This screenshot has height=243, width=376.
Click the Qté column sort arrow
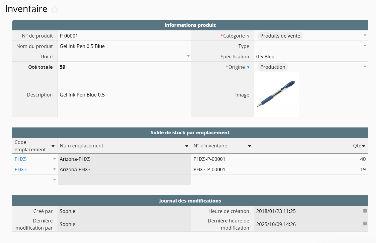(364, 146)
